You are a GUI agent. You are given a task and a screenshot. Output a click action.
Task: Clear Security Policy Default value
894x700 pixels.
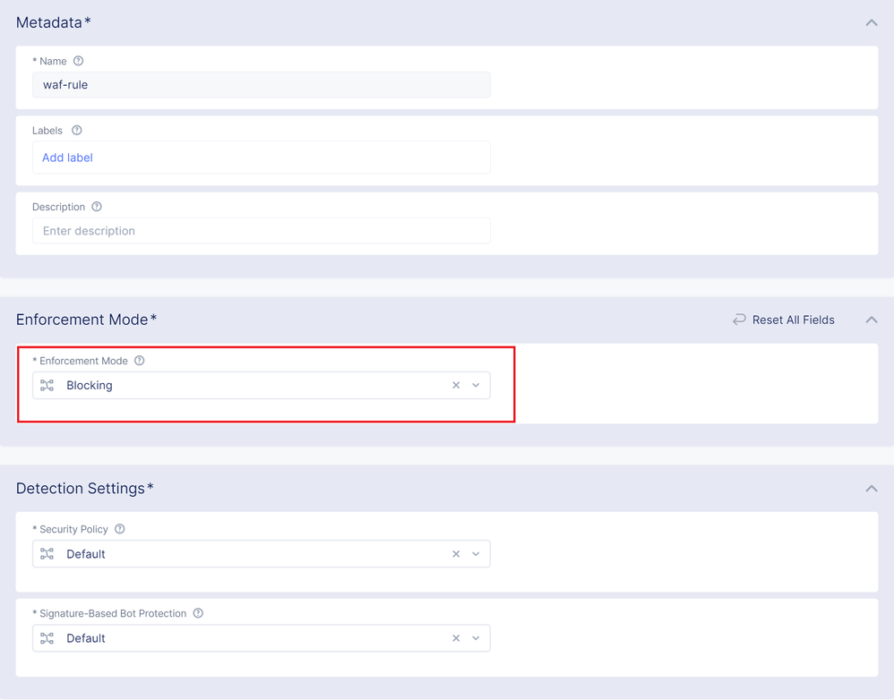tap(456, 554)
